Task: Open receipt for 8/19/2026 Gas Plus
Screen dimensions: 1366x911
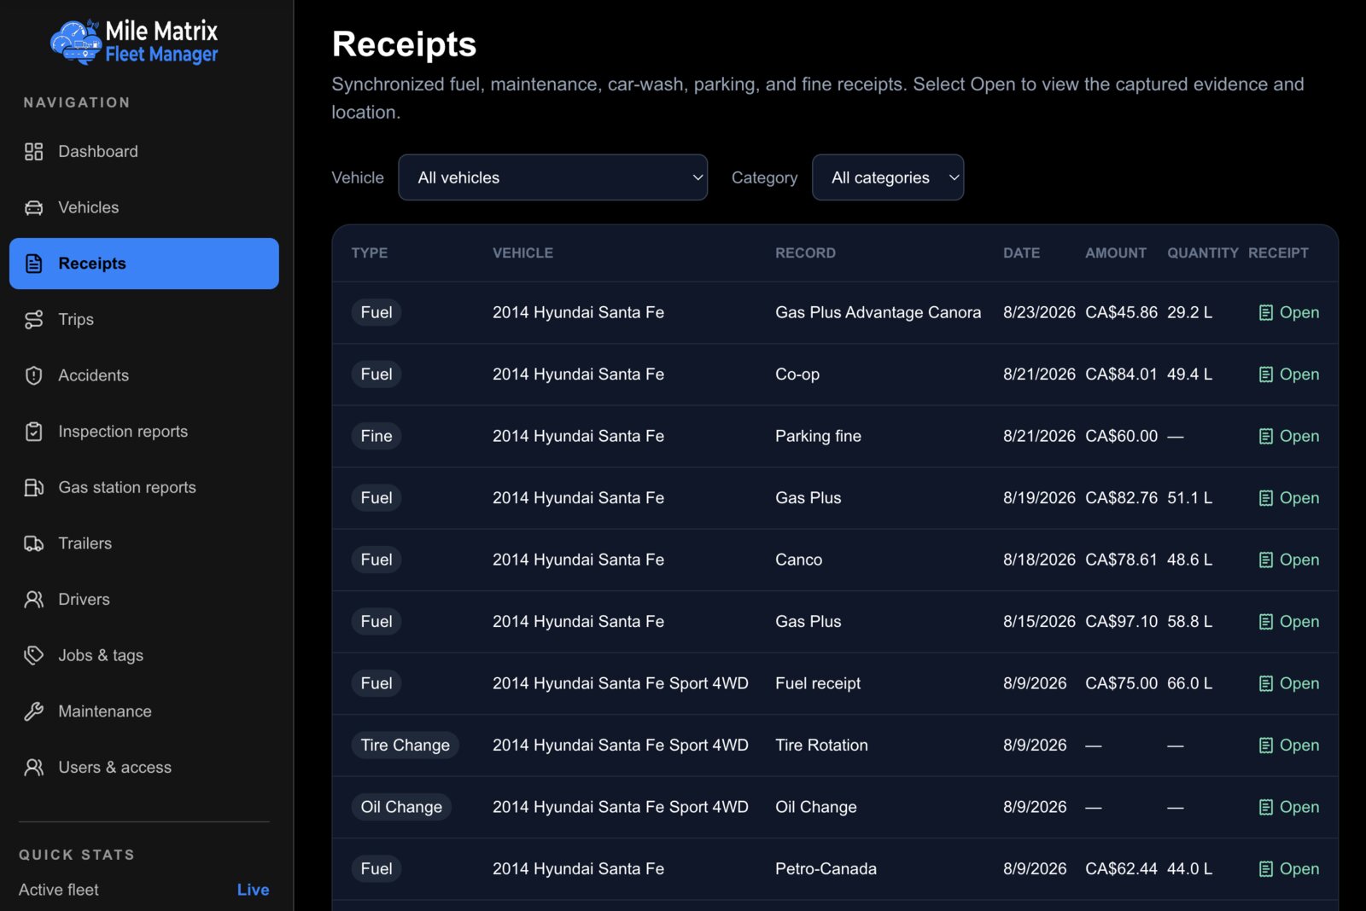Action: pyautogui.click(x=1289, y=498)
